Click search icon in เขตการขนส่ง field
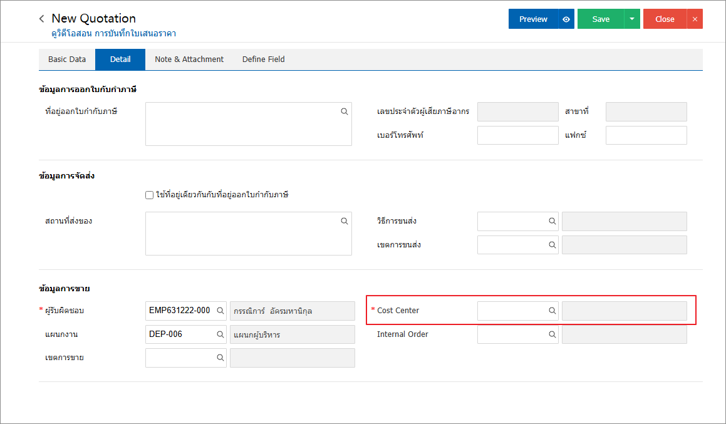The image size is (726, 424). (x=552, y=245)
